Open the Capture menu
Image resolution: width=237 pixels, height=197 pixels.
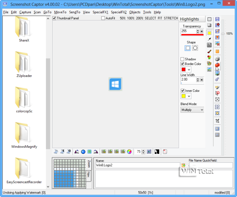25,12
